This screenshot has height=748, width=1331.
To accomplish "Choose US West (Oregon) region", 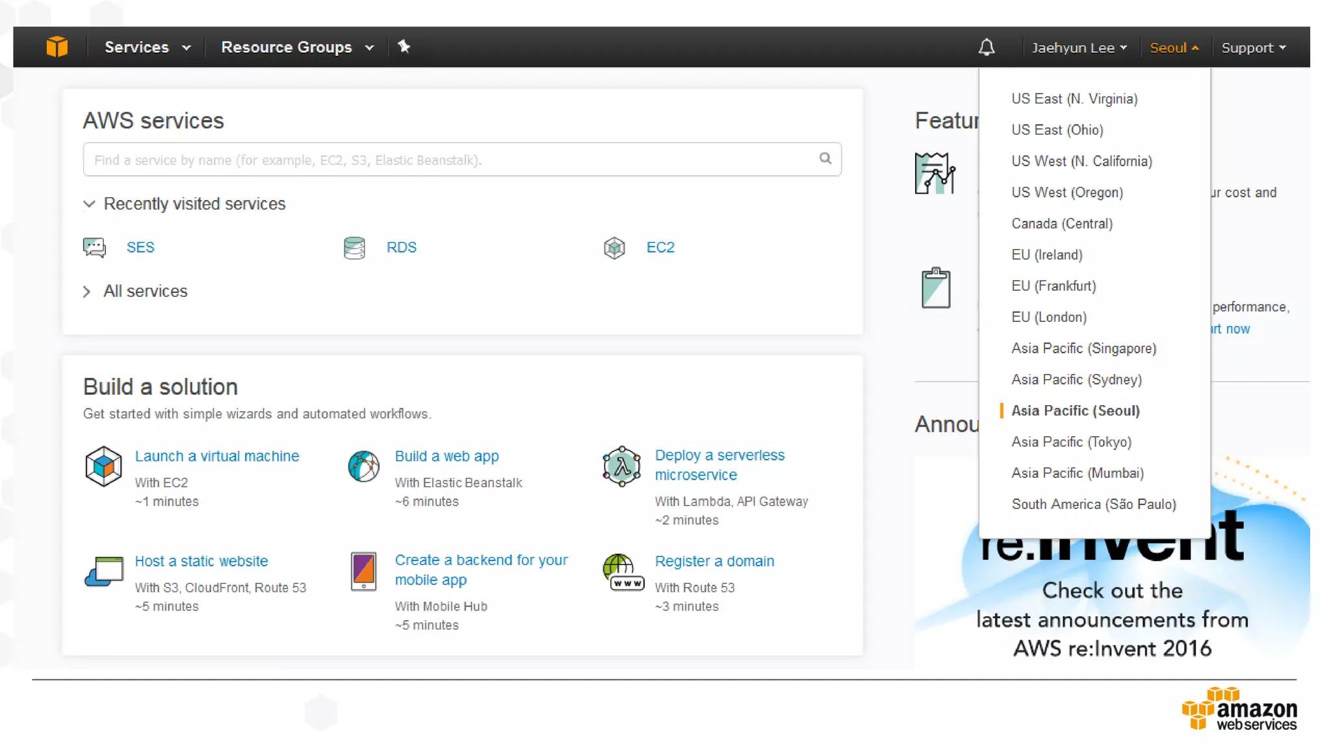I will 1066,193.
